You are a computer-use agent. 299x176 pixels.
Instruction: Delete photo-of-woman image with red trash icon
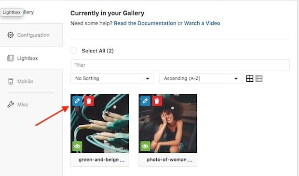[x=157, y=101]
